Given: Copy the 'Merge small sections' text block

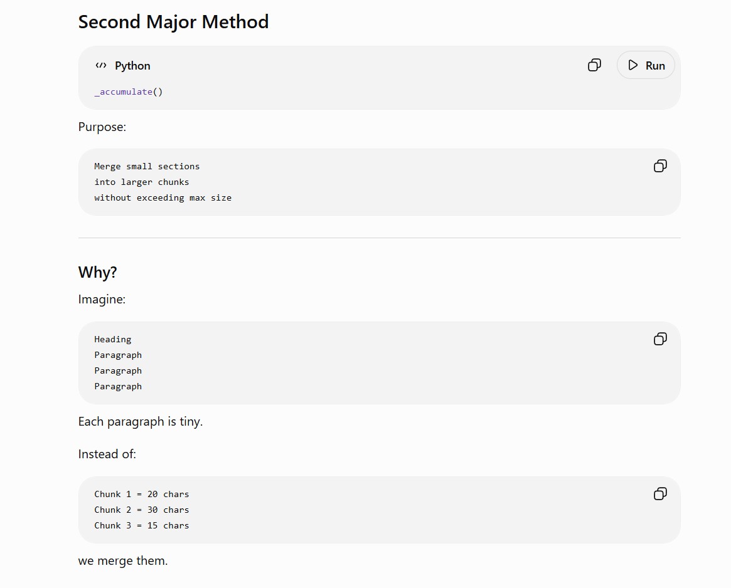Looking at the screenshot, I should [x=660, y=166].
